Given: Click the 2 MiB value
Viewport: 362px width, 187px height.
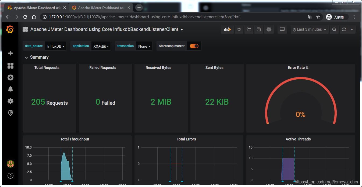Looking at the screenshot, I should coord(161,102).
